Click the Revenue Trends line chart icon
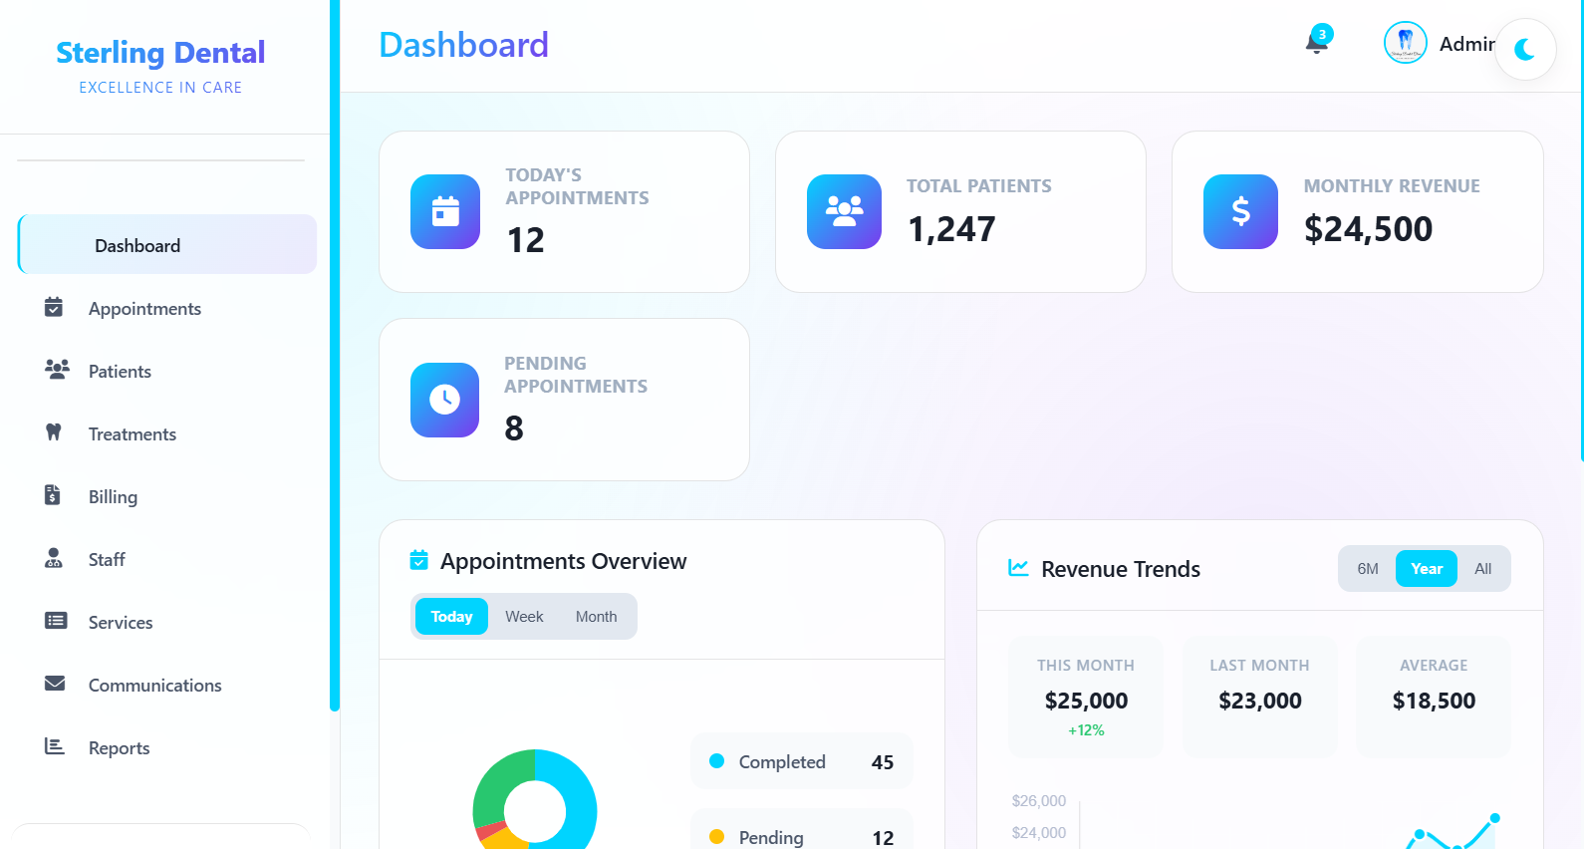Screen dimensions: 1584x849 coord(1018,568)
